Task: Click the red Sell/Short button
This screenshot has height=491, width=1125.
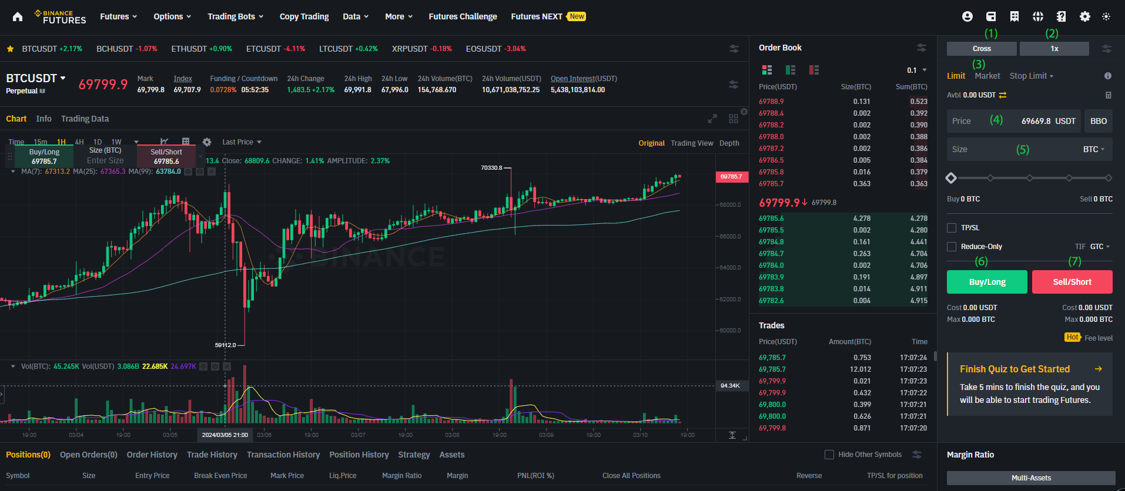Action: tap(1072, 282)
